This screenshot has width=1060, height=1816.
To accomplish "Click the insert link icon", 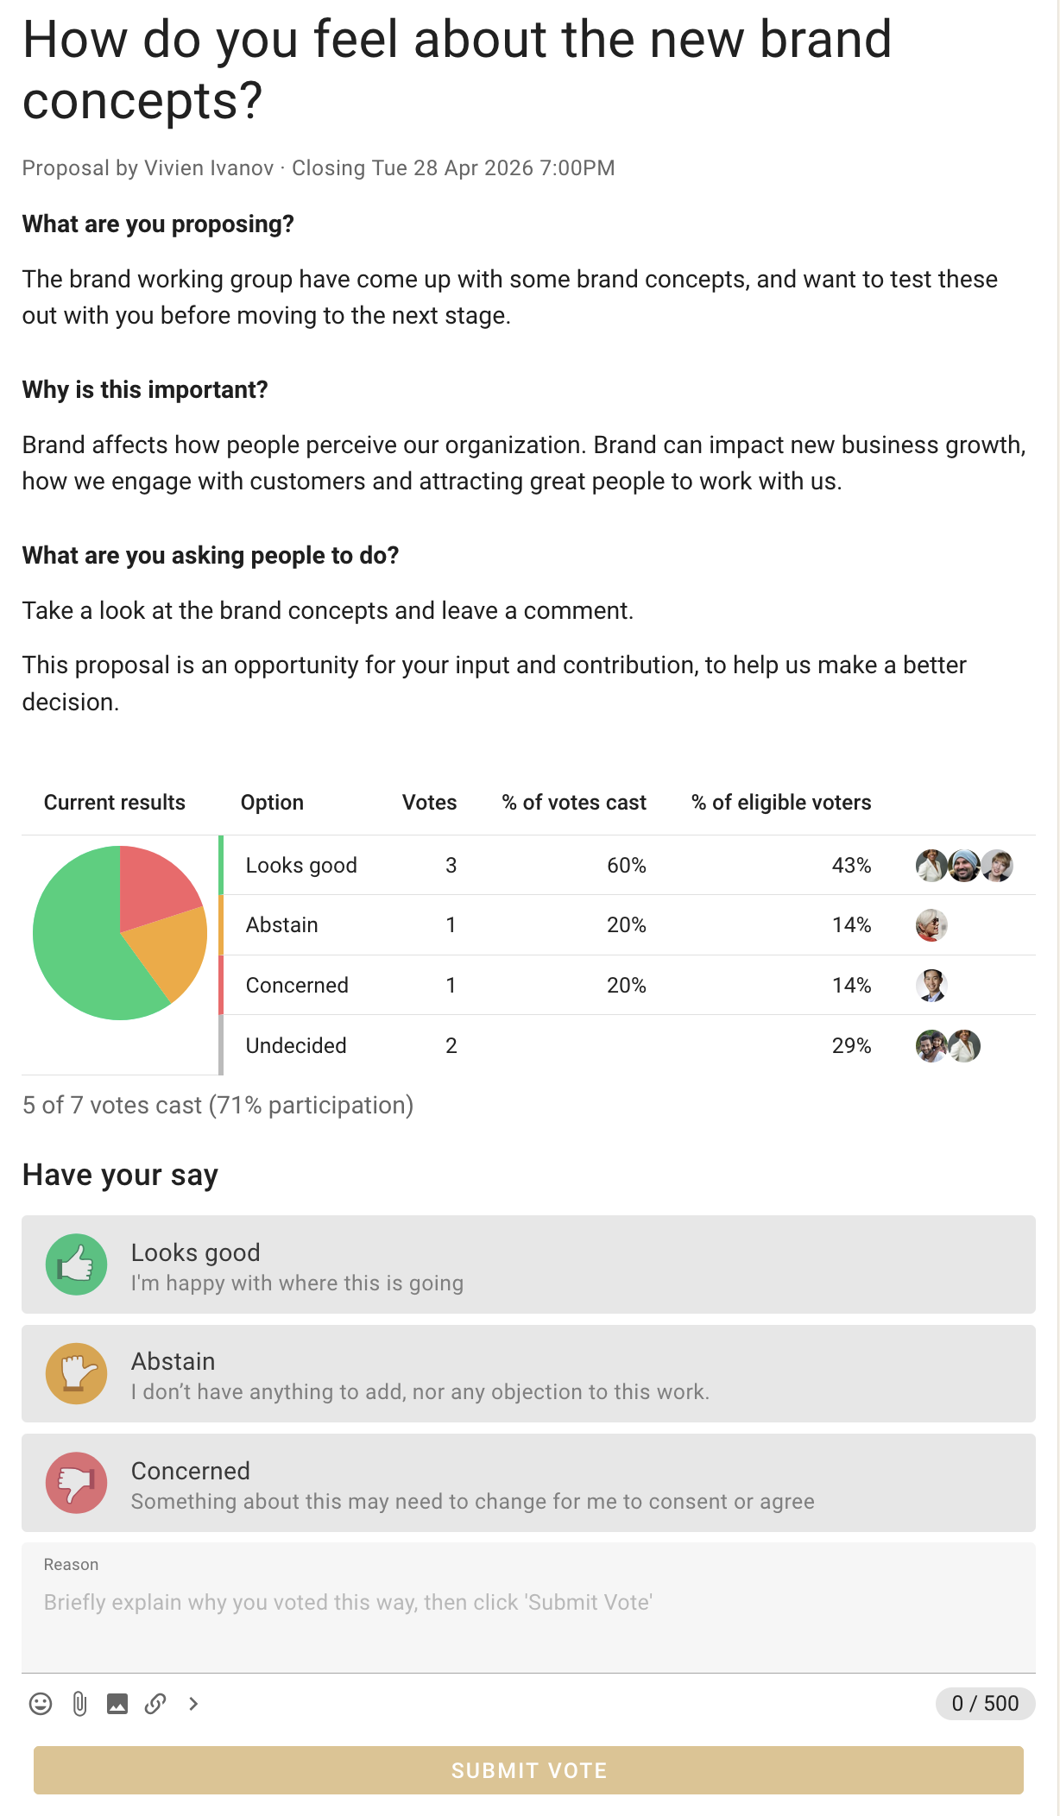I will click(155, 1703).
